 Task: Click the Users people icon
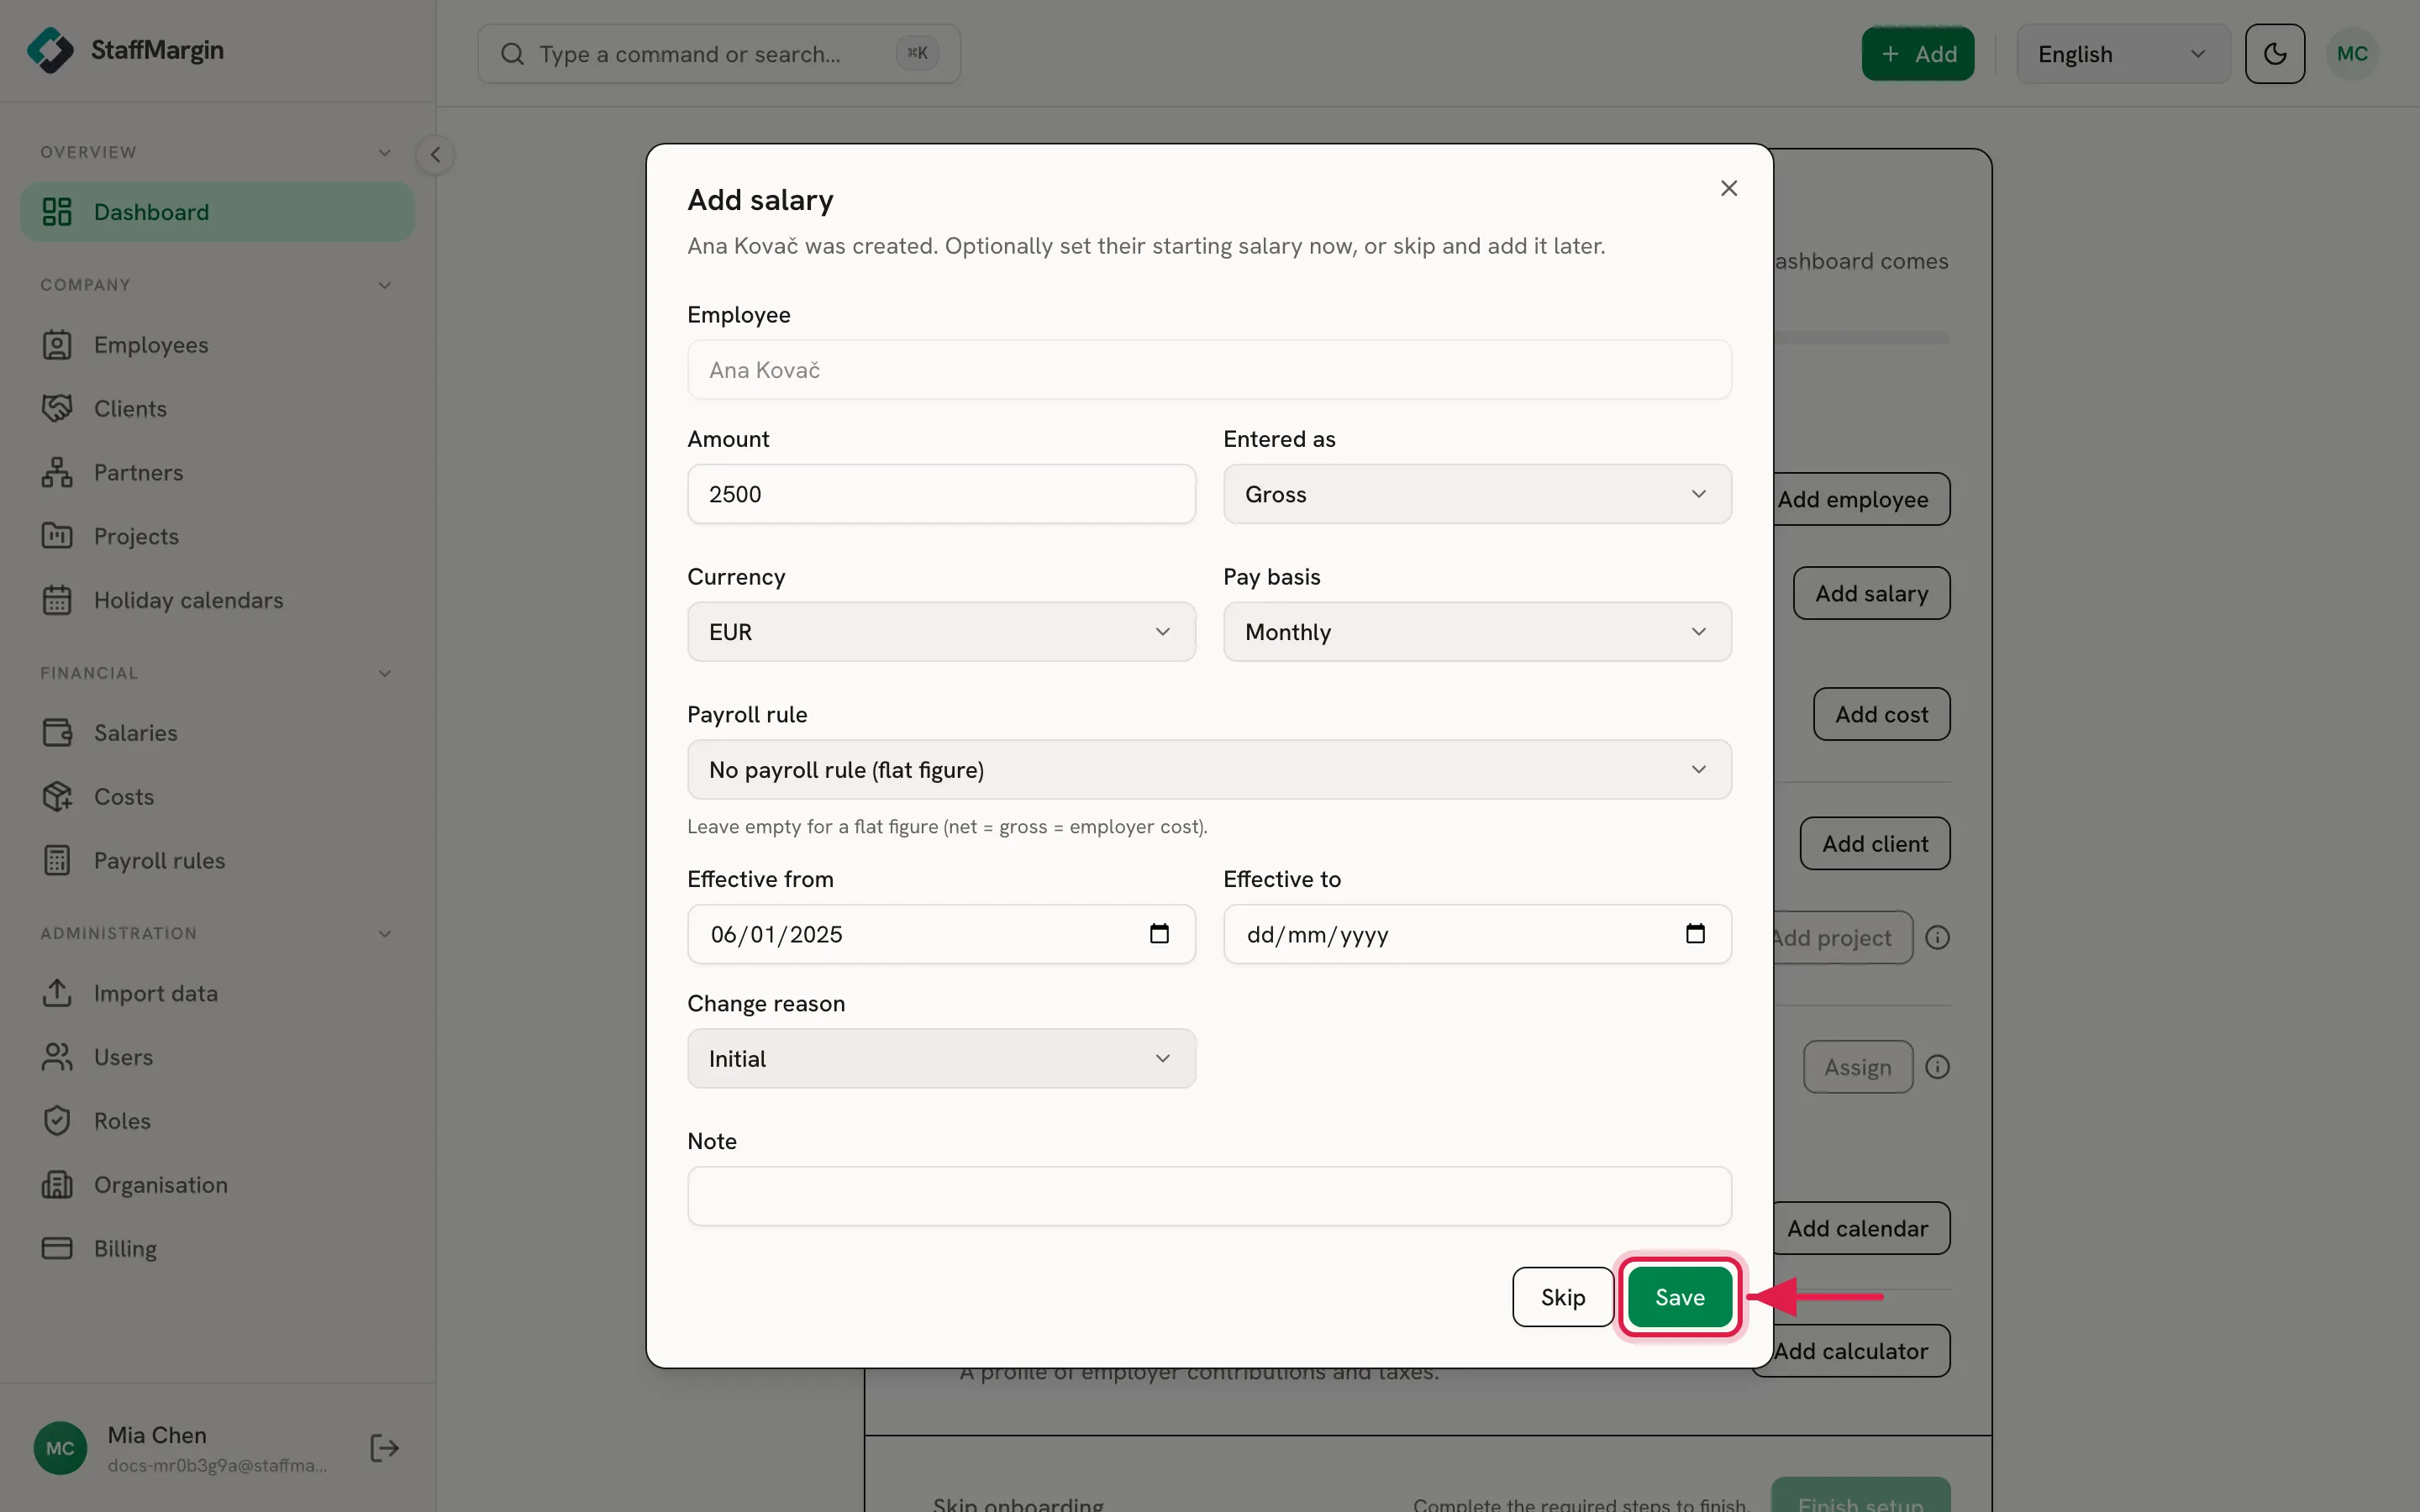(57, 1057)
